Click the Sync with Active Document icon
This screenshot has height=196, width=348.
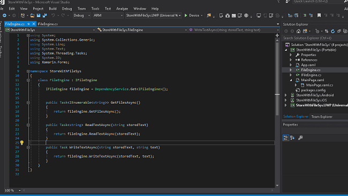(327, 31)
